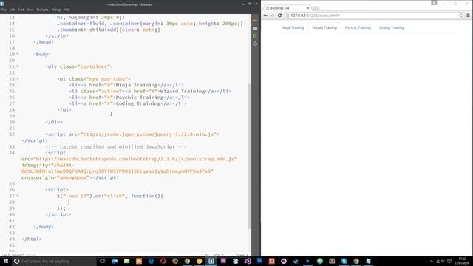Screen dimensions: 473x266
Task: Bookmark this page with the star icon
Action: point(461,16)
